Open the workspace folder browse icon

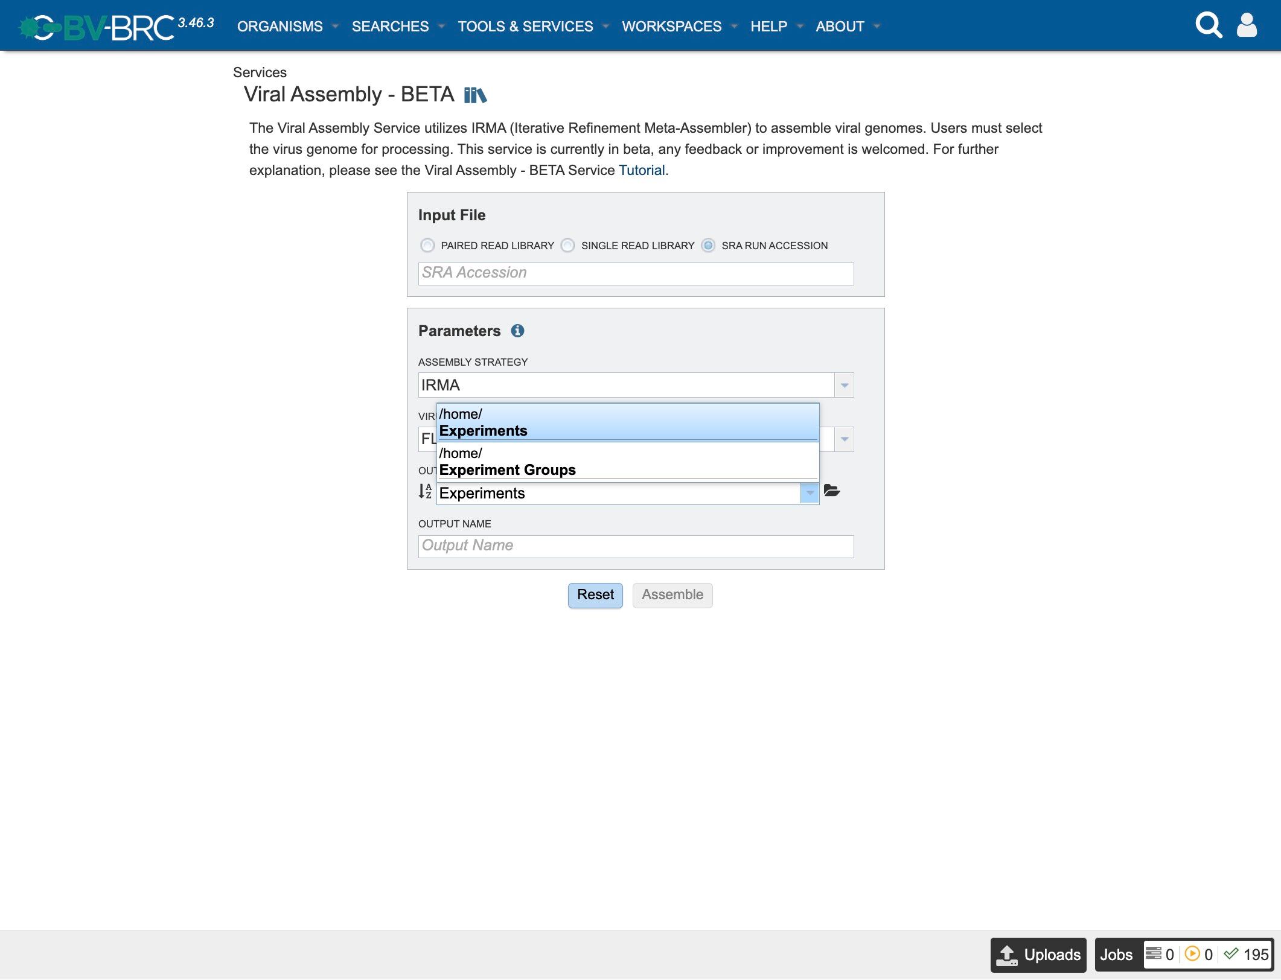pos(832,491)
